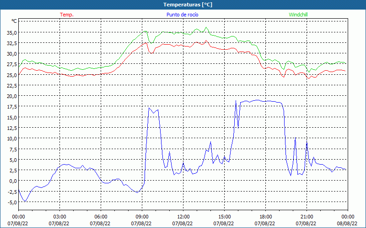This screenshot has width=366, height=228.
Task: Click the Punto de rocío legend label
Action: click(x=182, y=15)
